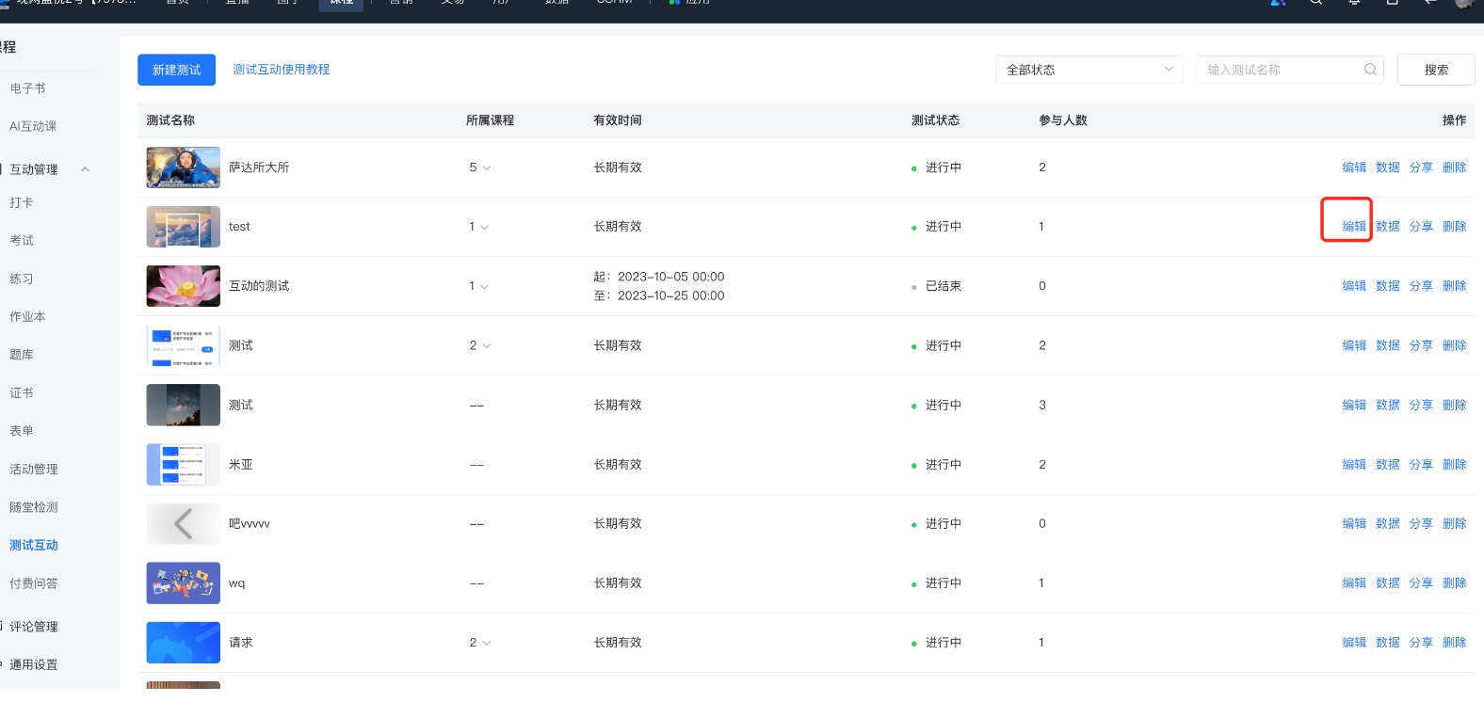Open the 萨达所大所 test thumbnail
Screen dimensions: 1484x702
click(x=184, y=168)
